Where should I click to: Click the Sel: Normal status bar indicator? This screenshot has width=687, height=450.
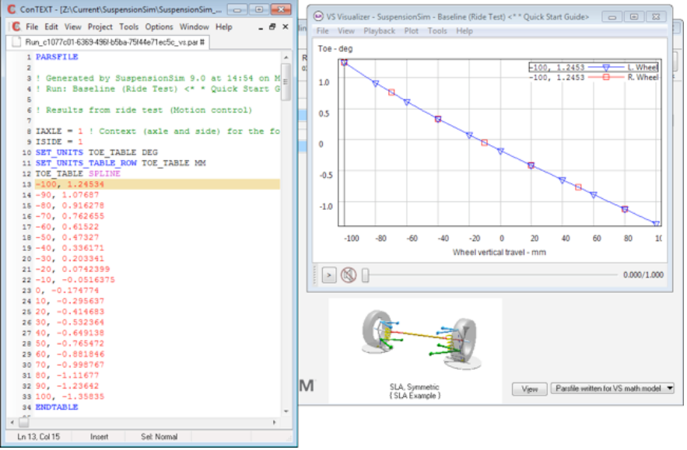159,437
